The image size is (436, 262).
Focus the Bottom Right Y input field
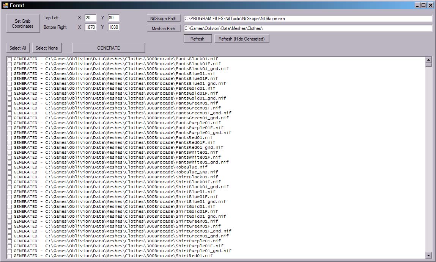(x=113, y=27)
